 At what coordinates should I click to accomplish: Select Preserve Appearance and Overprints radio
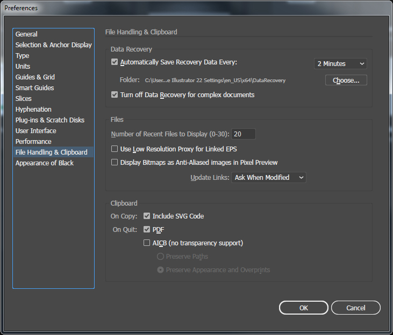[160, 270]
